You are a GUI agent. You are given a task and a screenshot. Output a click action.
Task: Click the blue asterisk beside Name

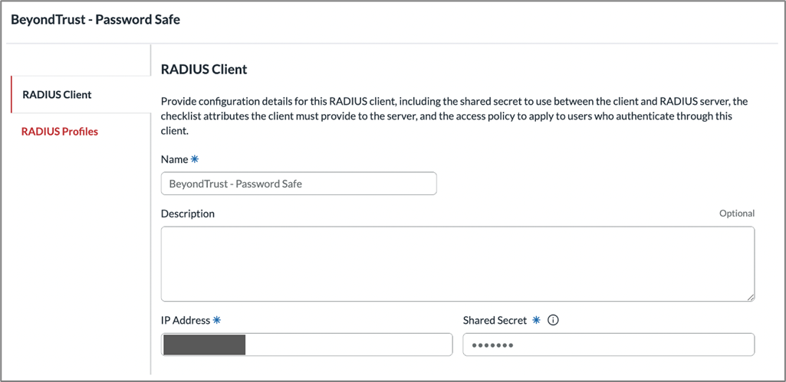click(x=195, y=159)
